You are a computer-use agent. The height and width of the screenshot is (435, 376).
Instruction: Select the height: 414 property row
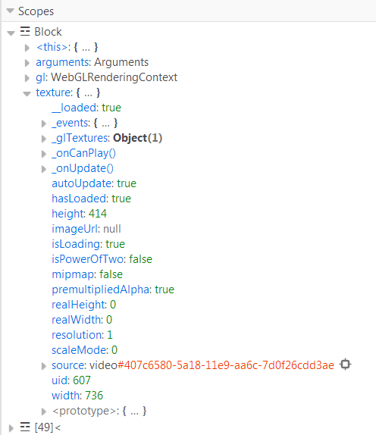coord(79,214)
